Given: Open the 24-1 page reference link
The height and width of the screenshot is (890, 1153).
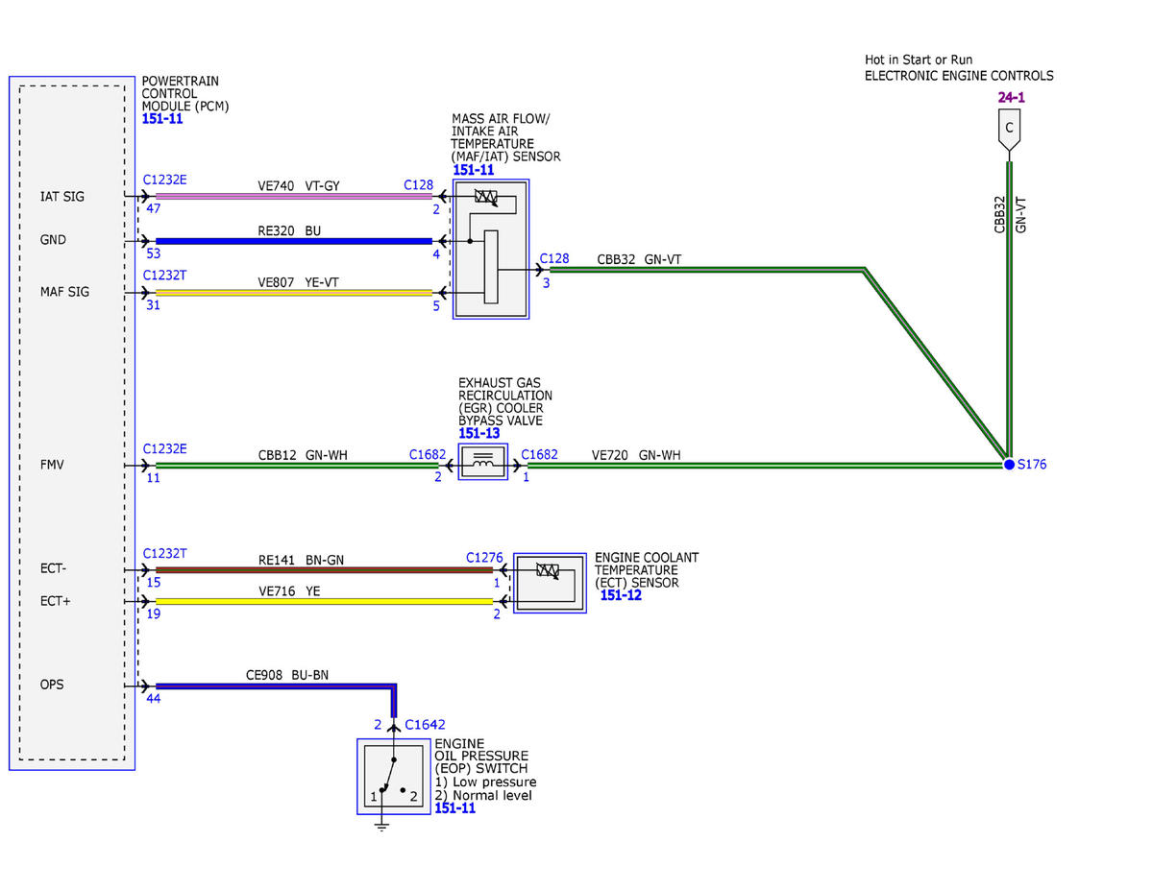Looking at the screenshot, I should pyautogui.click(x=1011, y=97).
